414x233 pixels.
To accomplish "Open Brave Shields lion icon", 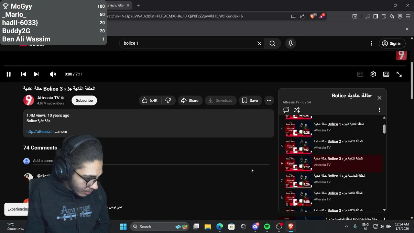I will pos(313,16).
